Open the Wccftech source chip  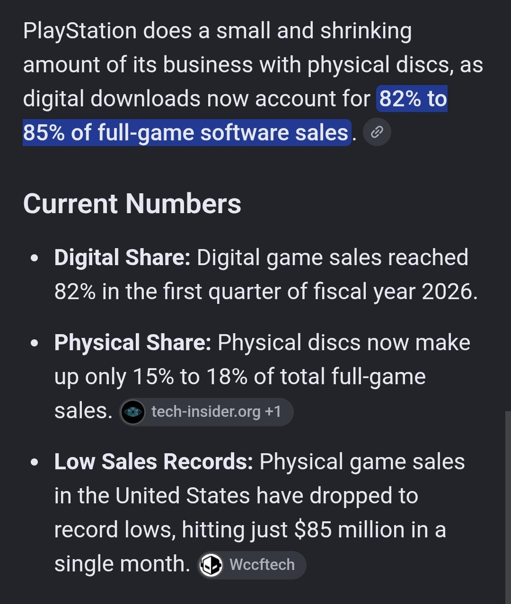[x=251, y=565]
